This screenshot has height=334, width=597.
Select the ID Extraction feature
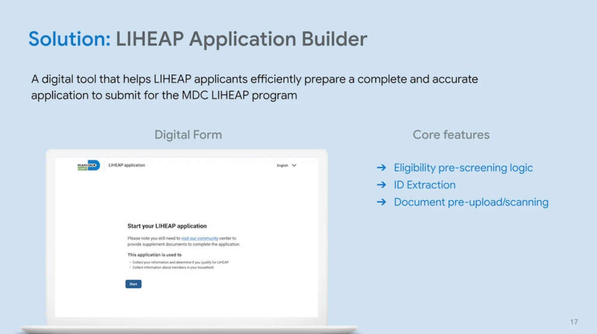[x=425, y=185]
